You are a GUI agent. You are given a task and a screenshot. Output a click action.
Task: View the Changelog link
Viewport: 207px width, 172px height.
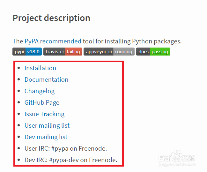[x=40, y=91]
